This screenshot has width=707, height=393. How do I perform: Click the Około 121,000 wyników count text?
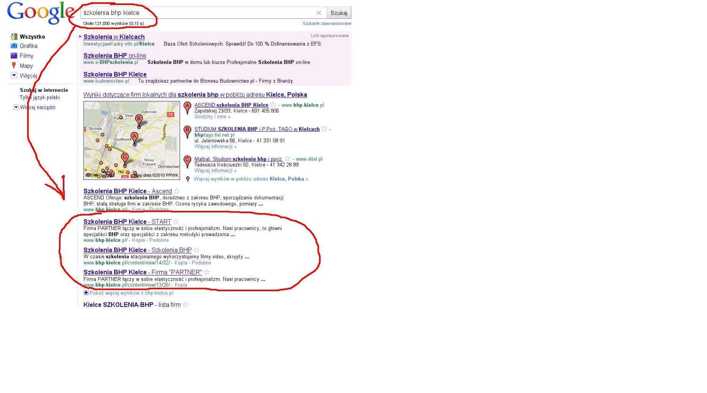[x=113, y=23]
